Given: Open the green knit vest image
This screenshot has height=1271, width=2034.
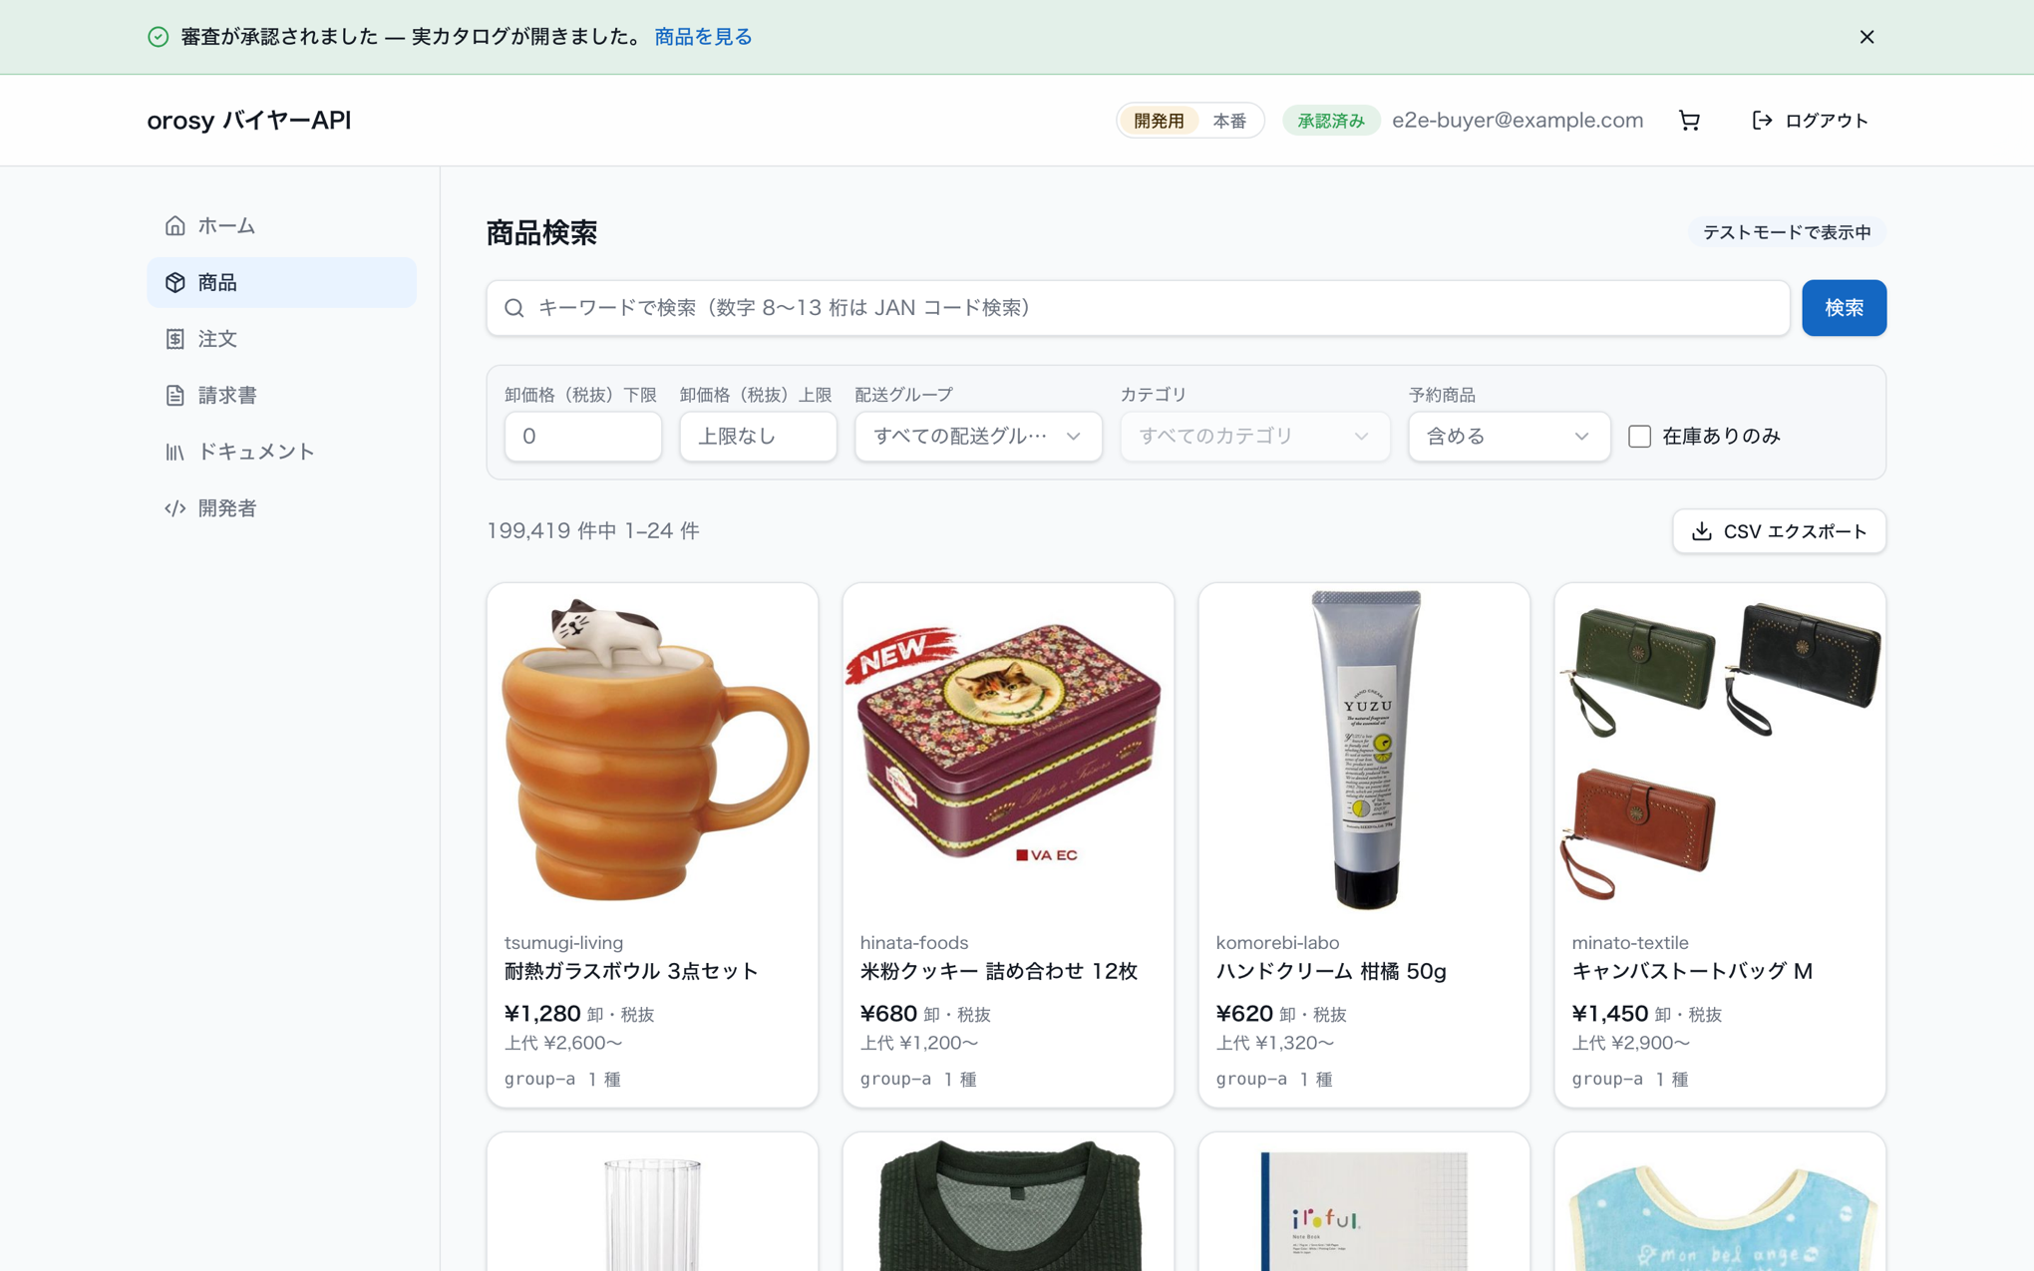Looking at the screenshot, I should pos(1008,1202).
